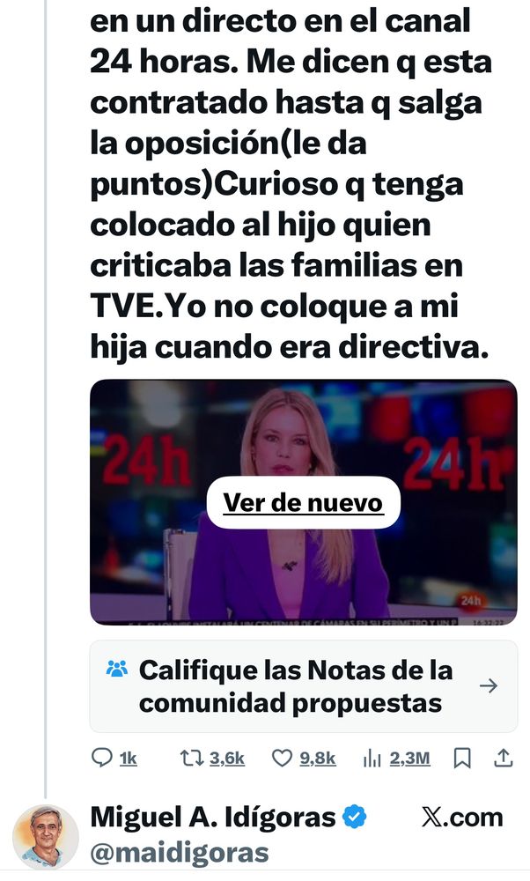Open Califique las Notas de la comunidad
This screenshot has width=530, height=881.
pyautogui.click(x=303, y=686)
